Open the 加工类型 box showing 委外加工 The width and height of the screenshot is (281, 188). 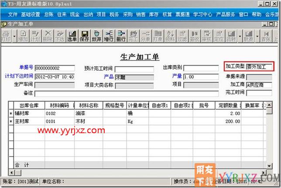click(259, 67)
